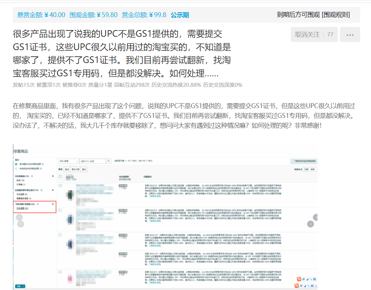Image resolution: width=371 pixels, height=290 pixels.
Task: Open the three-dots more options button
Action: (x=350, y=35)
